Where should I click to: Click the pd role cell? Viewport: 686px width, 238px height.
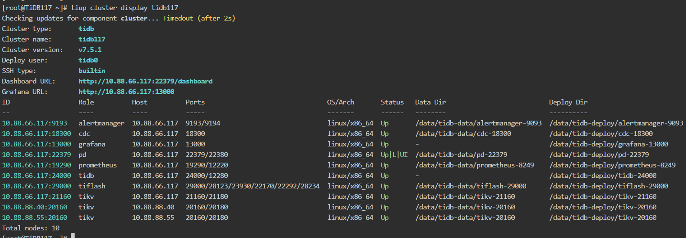click(x=82, y=155)
